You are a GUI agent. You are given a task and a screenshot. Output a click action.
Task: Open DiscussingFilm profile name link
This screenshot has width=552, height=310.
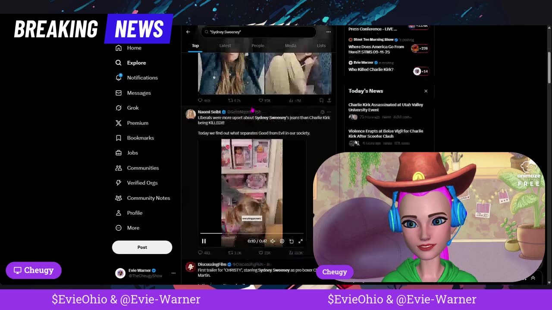tap(212, 264)
